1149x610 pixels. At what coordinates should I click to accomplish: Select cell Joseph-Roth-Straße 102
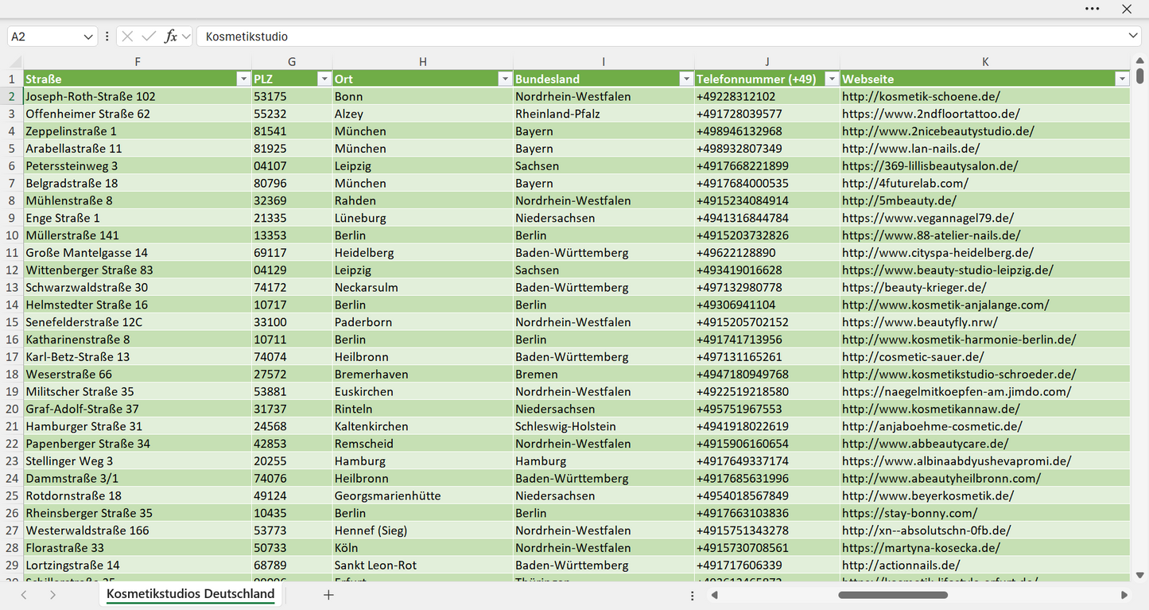138,96
